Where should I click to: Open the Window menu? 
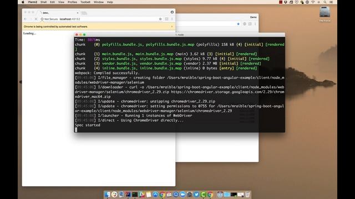coord(99,2)
